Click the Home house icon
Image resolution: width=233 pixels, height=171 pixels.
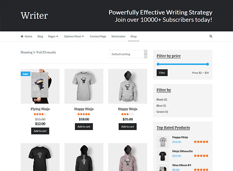pyautogui.click(x=22, y=36)
